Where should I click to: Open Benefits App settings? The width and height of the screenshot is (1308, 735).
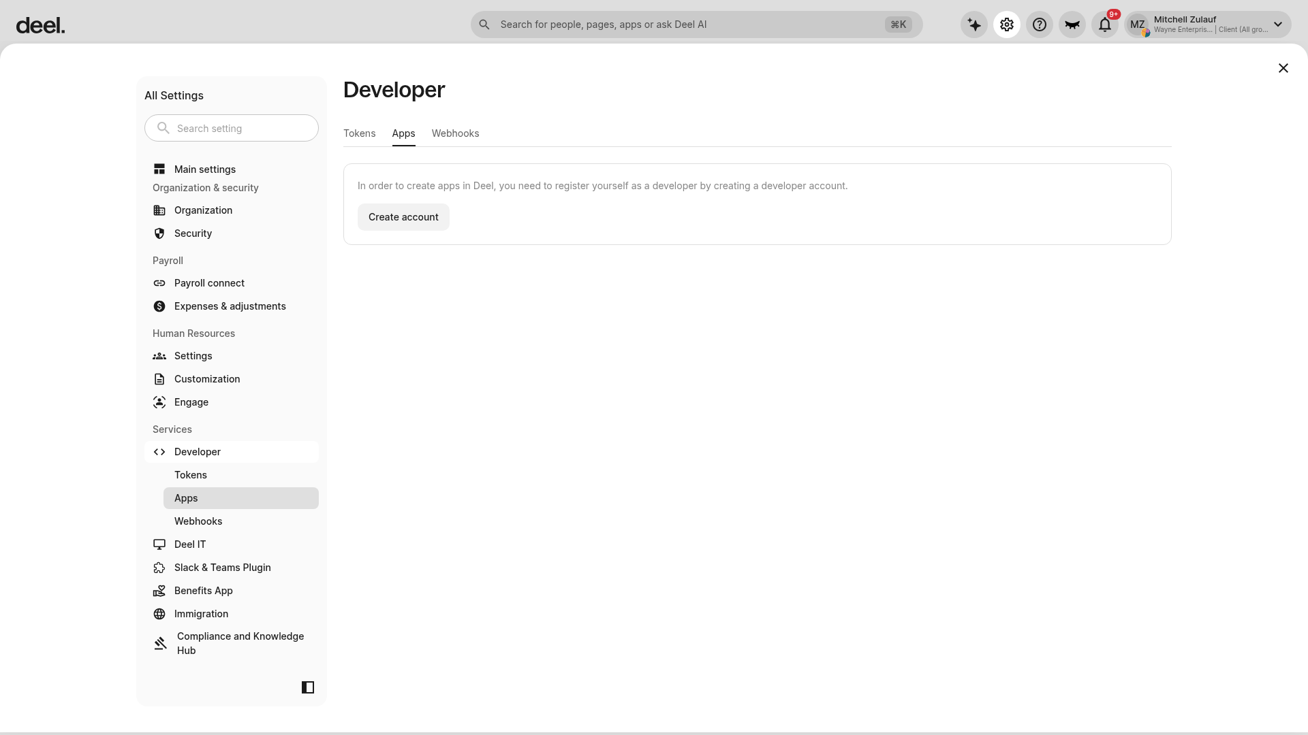232,591
